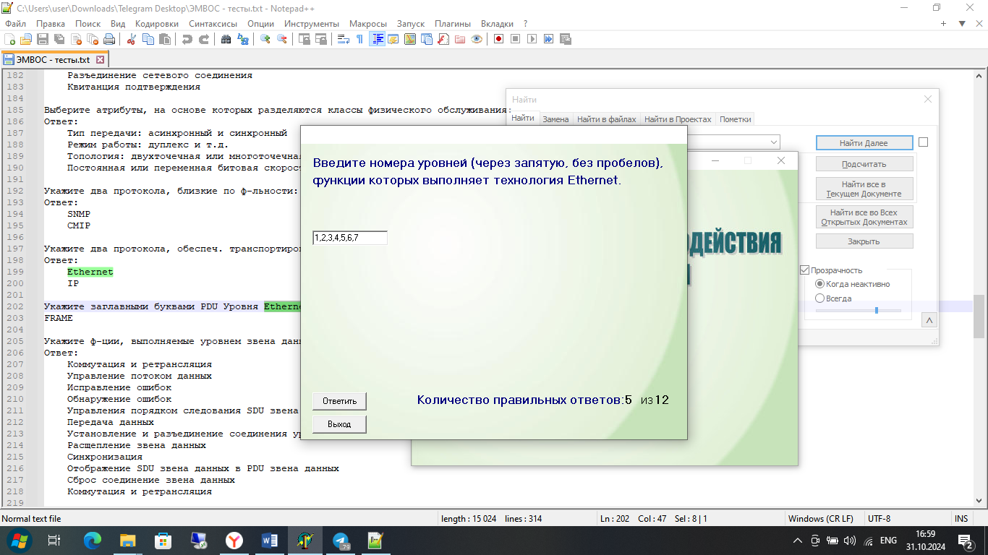Image resolution: width=988 pixels, height=555 pixels.
Task: Open Microsoft Edge from the taskbar
Action: (x=93, y=540)
